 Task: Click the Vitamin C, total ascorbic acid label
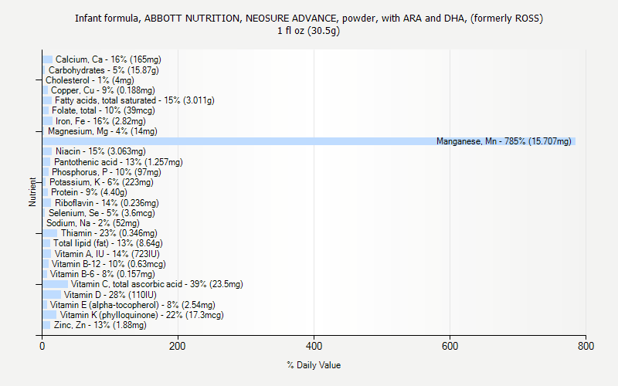(x=157, y=284)
